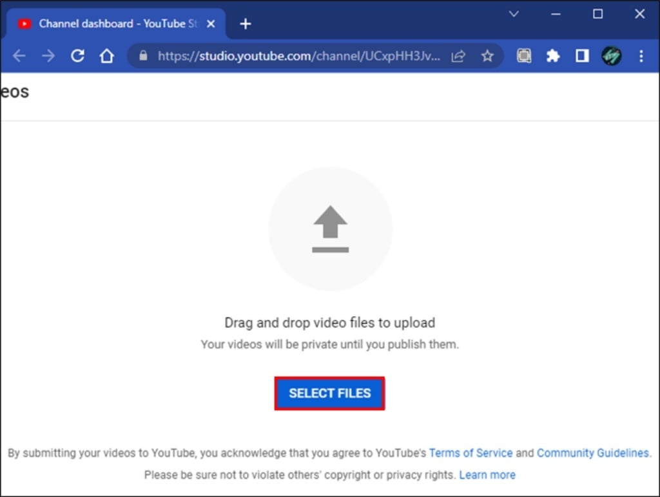Maximize the browser window
Image resolution: width=660 pixels, height=497 pixels.
click(597, 14)
